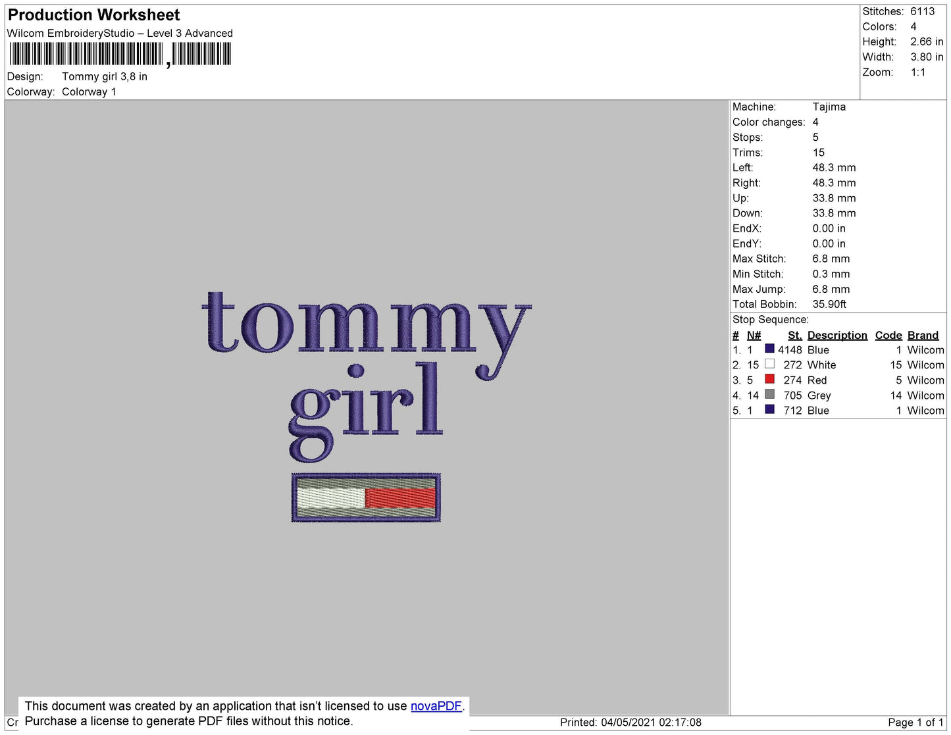The height and width of the screenshot is (735, 951).
Task: Click the Trims value '15'
Action: 819,152
